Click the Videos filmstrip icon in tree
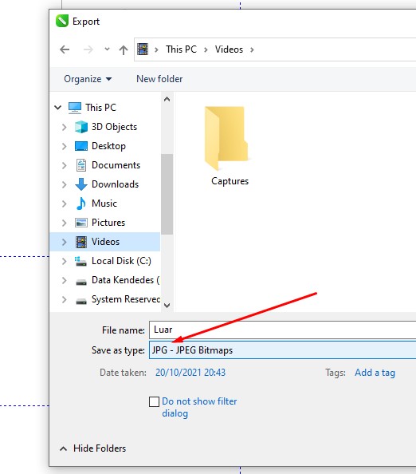Image resolution: width=416 pixels, height=474 pixels. pyautogui.click(x=81, y=242)
